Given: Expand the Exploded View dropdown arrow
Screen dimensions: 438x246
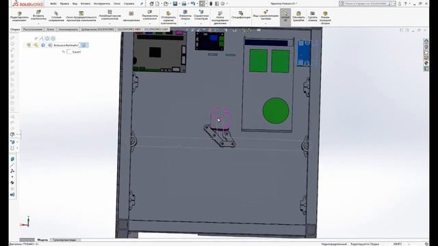Looking at the screenshot, I should [266, 24].
